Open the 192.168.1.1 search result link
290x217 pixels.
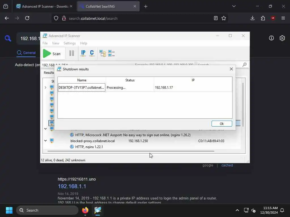tap(72, 186)
